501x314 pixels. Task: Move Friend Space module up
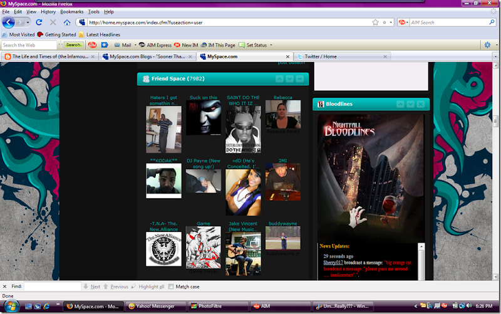[279, 79]
